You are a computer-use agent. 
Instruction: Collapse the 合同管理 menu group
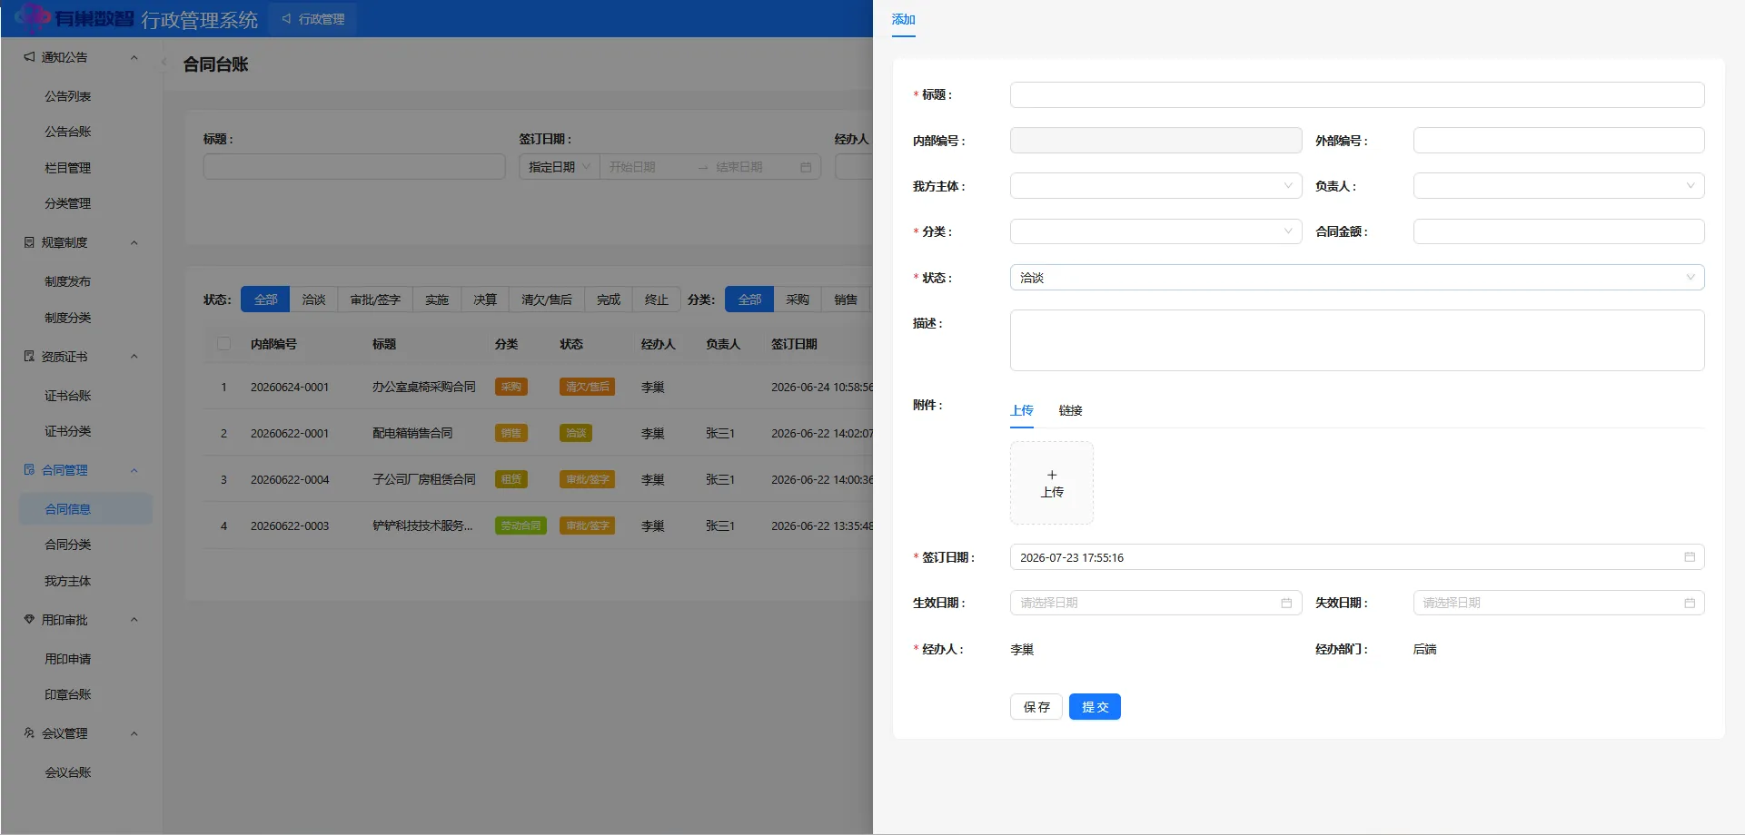pos(134,470)
